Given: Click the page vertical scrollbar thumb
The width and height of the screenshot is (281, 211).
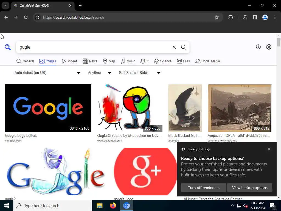Looking at the screenshot, I should (279, 42).
